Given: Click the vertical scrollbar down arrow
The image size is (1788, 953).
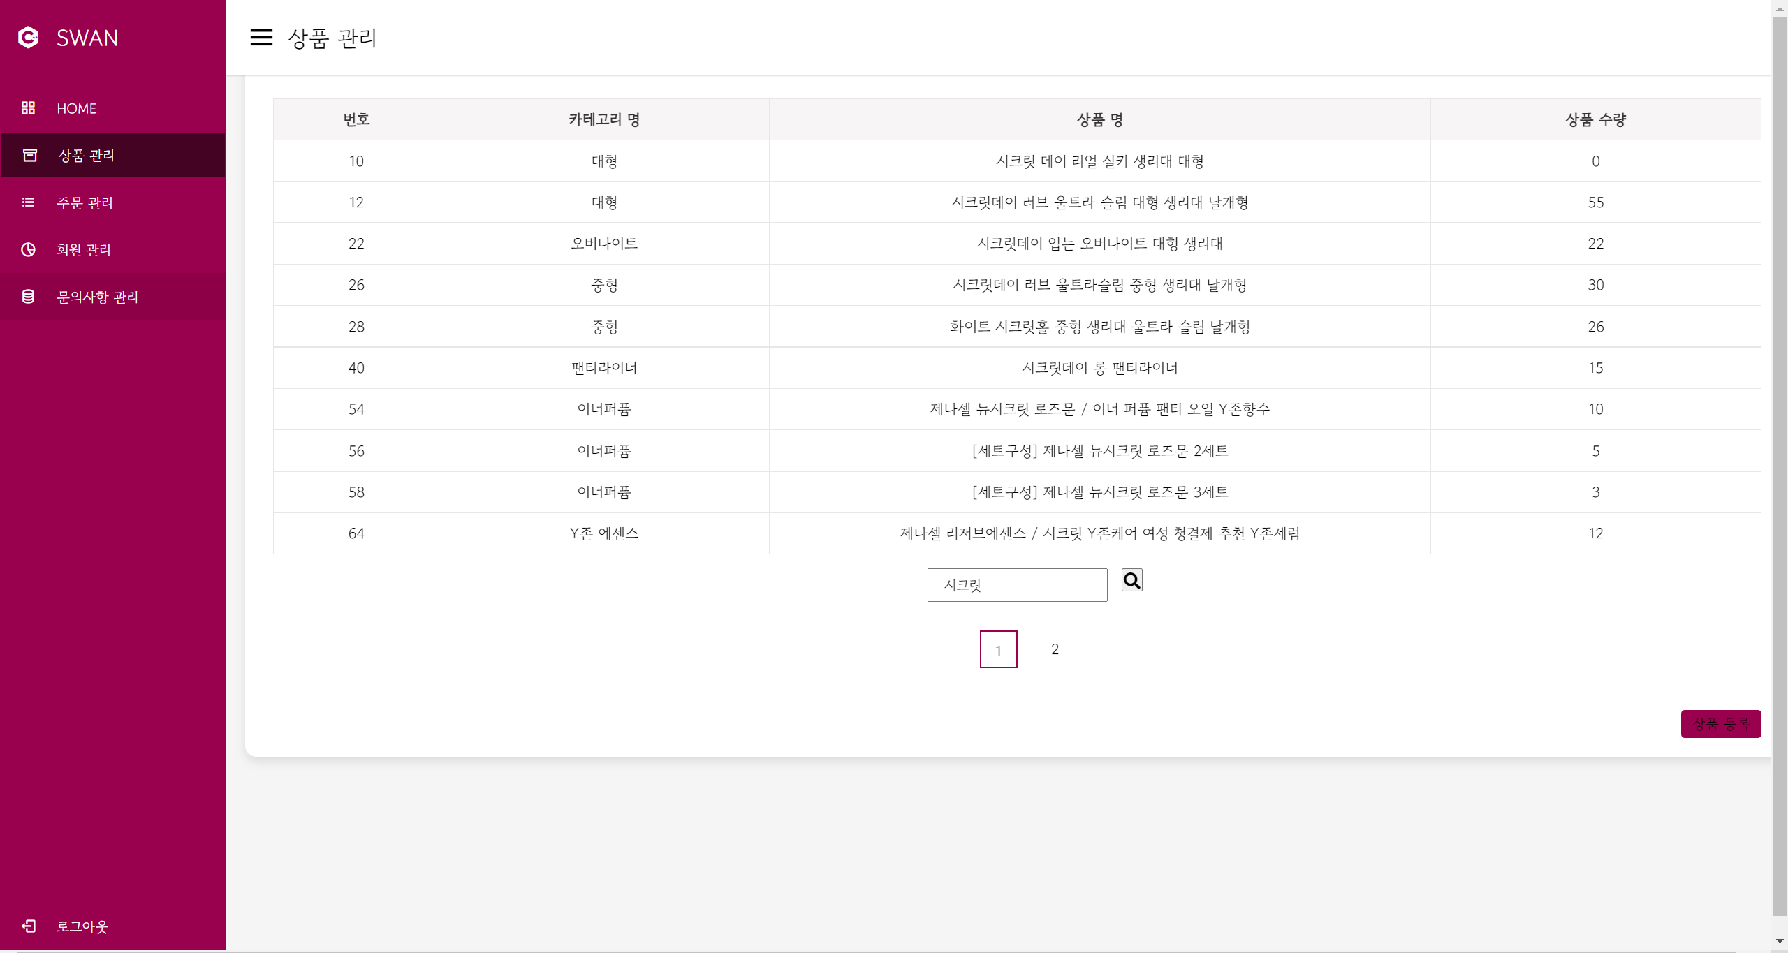Looking at the screenshot, I should 1780,941.
